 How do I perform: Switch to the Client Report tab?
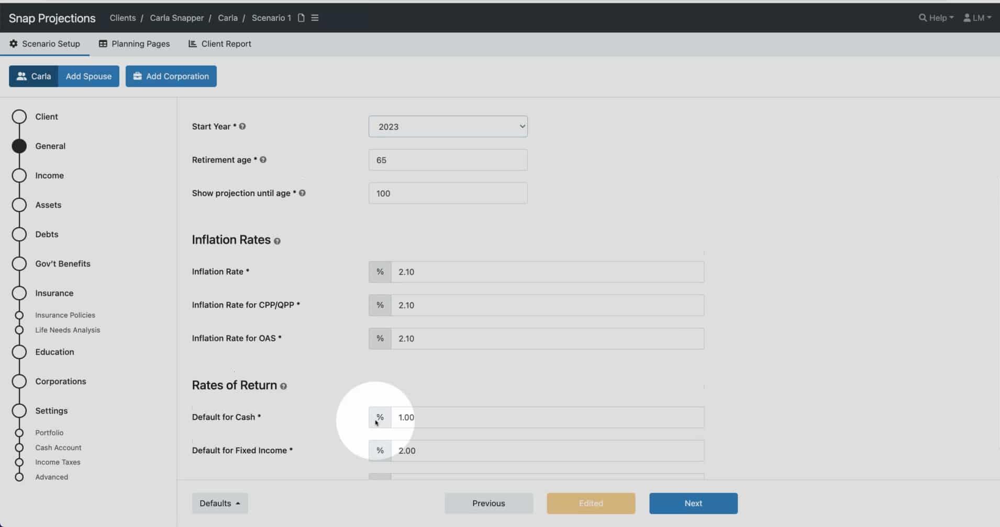pos(220,44)
